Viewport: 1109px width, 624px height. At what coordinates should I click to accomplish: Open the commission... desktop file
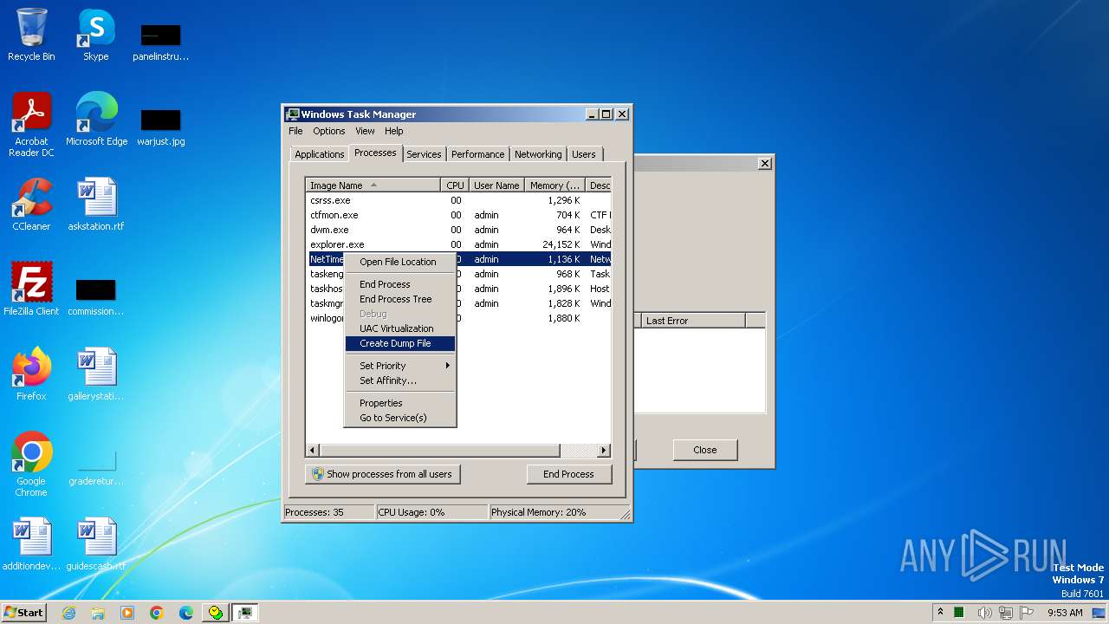(x=96, y=296)
